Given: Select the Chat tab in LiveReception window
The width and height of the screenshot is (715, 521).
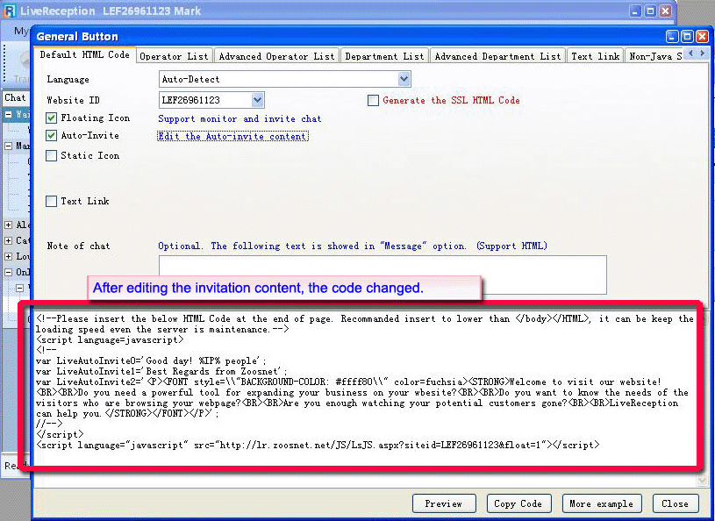Looking at the screenshot, I should point(15,97).
